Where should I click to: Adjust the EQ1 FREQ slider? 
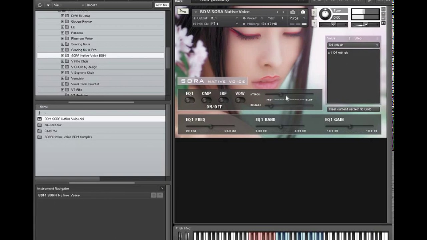coord(210,126)
